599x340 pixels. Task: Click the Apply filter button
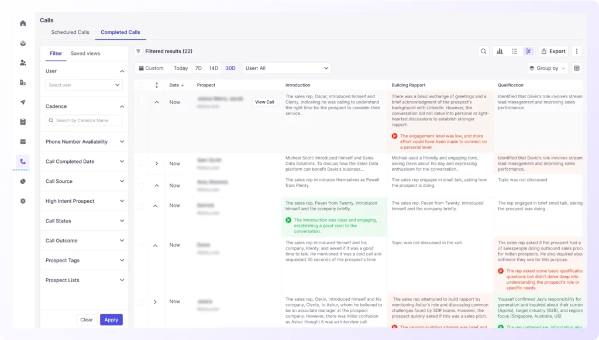pyautogui.click(x=111, y=320)
